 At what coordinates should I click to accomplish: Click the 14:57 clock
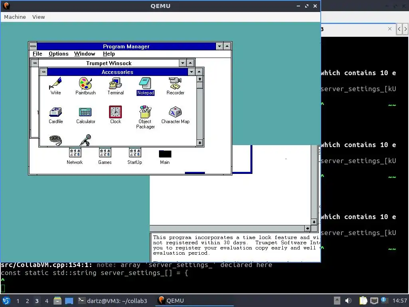[399, 301]
